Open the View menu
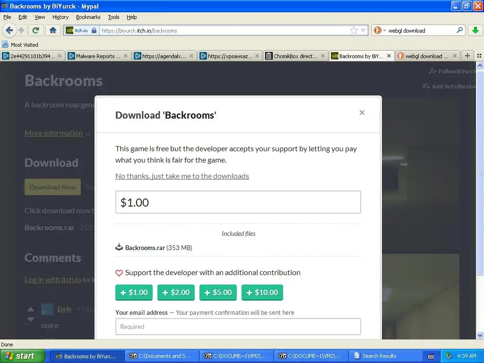Image resolution: width=484 pixels, height=363 pixels. point(40,17)
